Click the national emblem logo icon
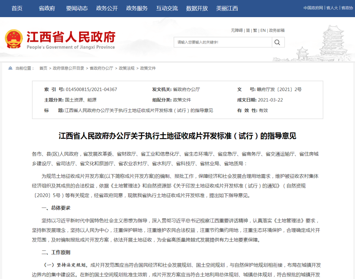This screenshot has width=355, height=279. tap(14, 39)
